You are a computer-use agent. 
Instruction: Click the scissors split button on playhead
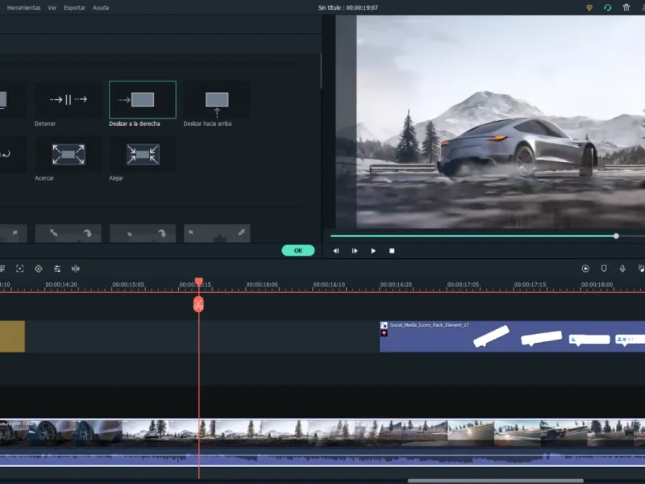198,305
